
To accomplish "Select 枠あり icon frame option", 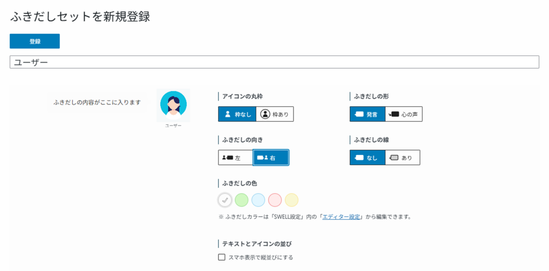I will click(275, 114).
